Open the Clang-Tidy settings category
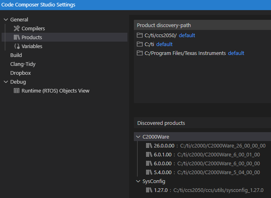Screen dimensions: 271x198 [23, 64]
